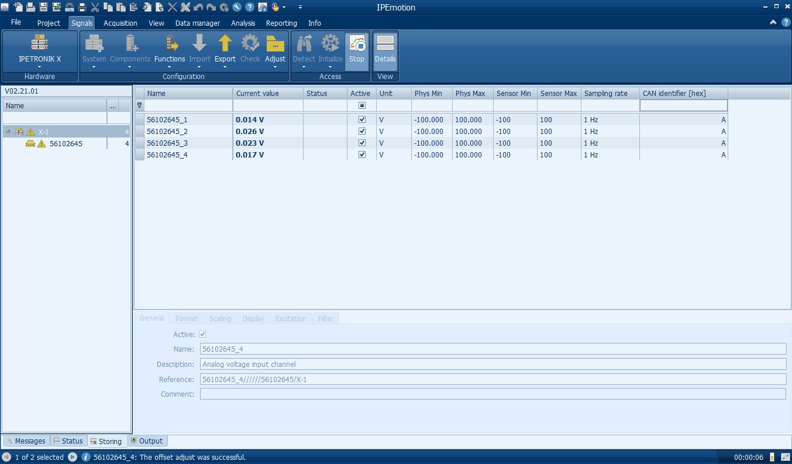Show the Status tab at the bottom
Screen dimensions: 792x464
tap(68, 441)
